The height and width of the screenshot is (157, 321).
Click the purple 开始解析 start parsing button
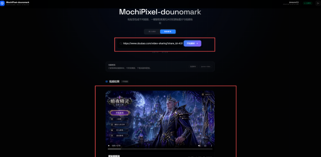click(193, 43)
